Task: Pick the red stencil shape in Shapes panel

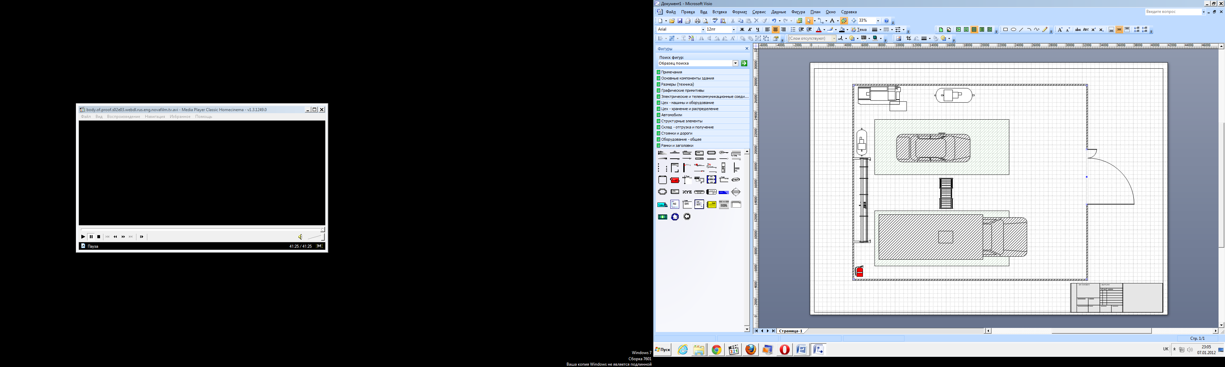Action: tap(675, 180)
